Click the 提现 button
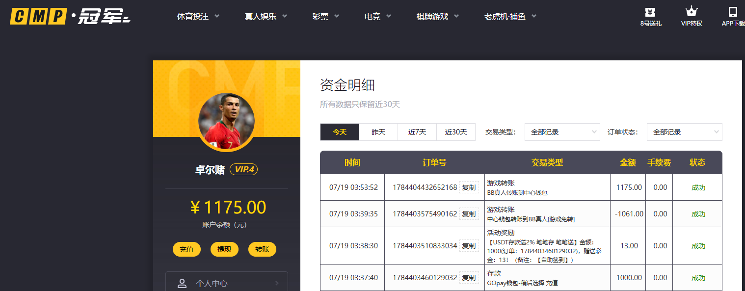 (x=224, y=249)
